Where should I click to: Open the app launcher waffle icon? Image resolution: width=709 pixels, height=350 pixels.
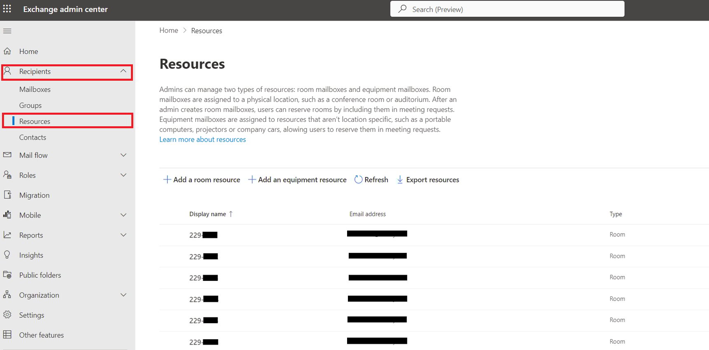click(x=7, y=9)
